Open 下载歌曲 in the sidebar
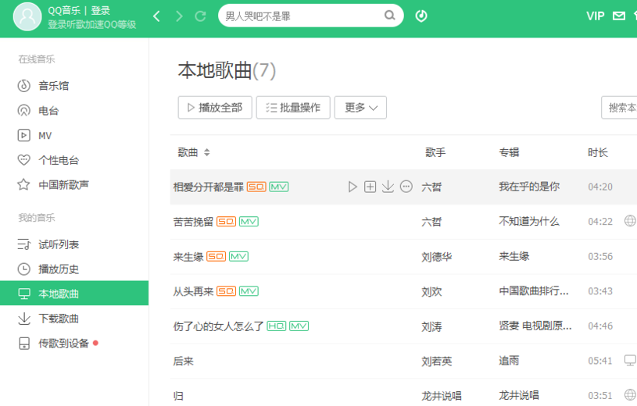Screen dimensions: 637x406 click(59, 319)
